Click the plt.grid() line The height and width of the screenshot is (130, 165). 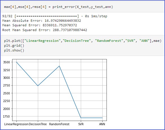(x=14, y=45)
